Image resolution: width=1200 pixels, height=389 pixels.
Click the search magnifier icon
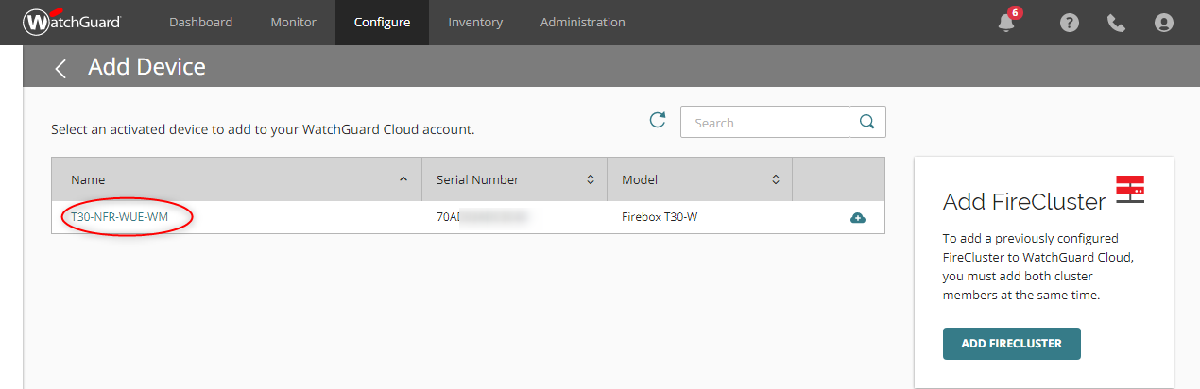pyautogui.click(x=866, y=122)
